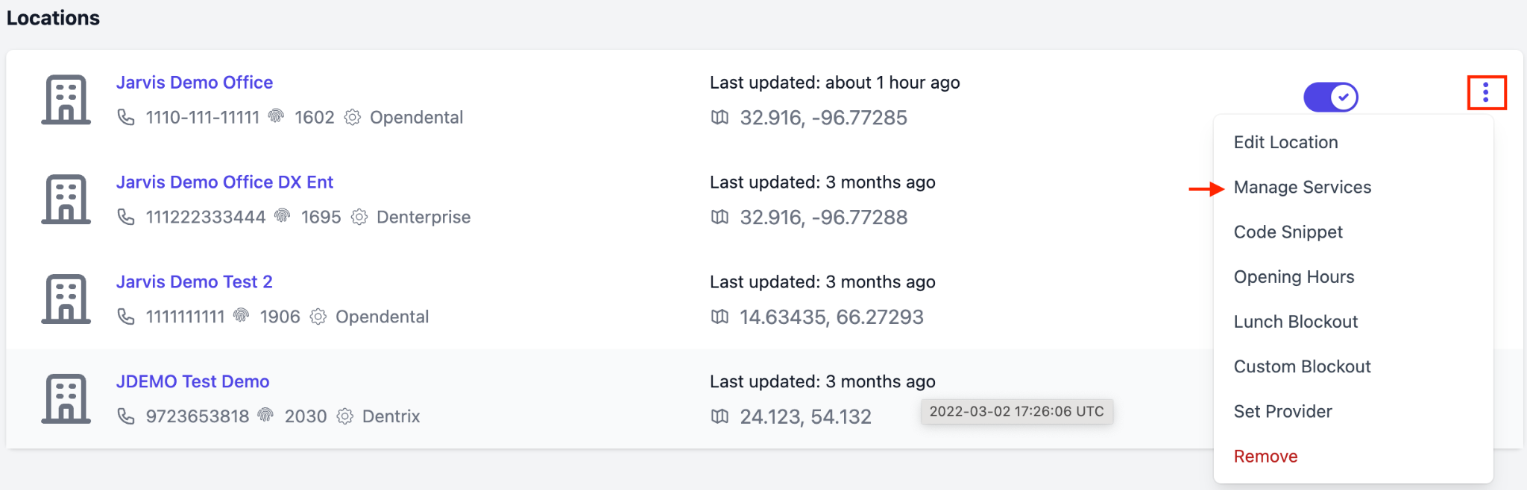1527x490 pixels.
Task: Click the gear icon next to Denterprise
Action: (359, 217)
